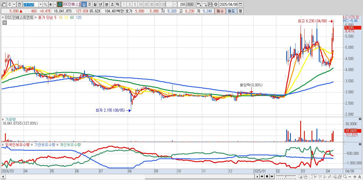
Task: Click the minus zoom-out icon
Action: point(350,177)
